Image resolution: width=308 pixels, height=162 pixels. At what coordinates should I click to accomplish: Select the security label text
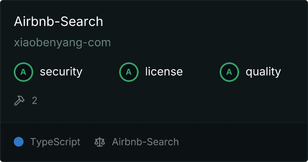point(61,72)
